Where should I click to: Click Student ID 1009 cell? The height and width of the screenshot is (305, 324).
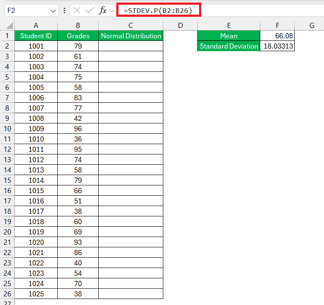36,129
